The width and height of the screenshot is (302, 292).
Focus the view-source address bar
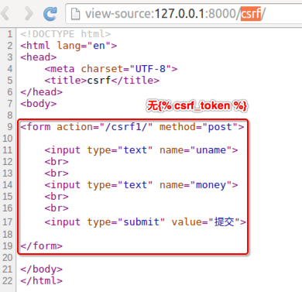point(184,14)
